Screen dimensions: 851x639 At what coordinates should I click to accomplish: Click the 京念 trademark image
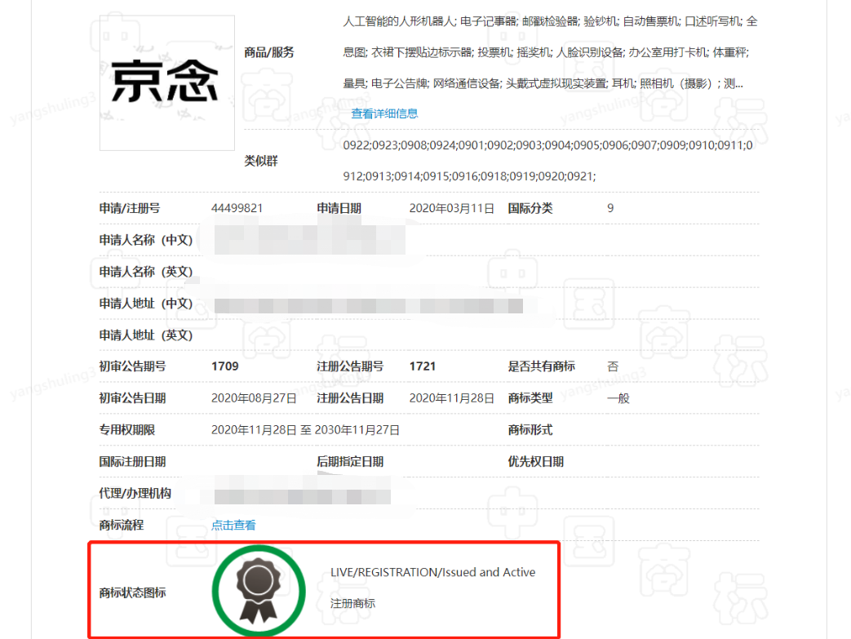[x=166, y=82]
